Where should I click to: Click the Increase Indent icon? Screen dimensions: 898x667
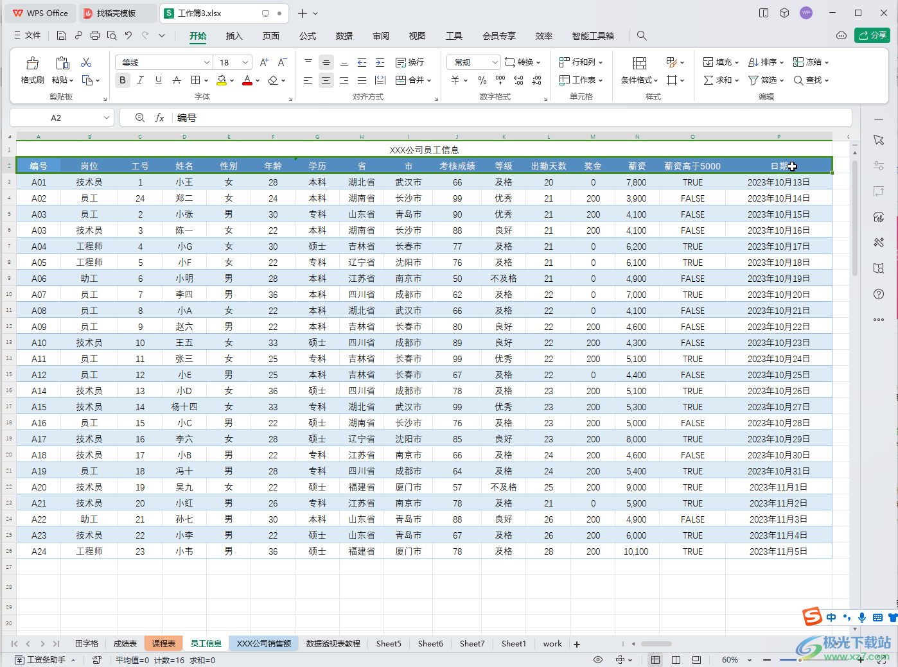pyautogui.click(x=380, y=62)
